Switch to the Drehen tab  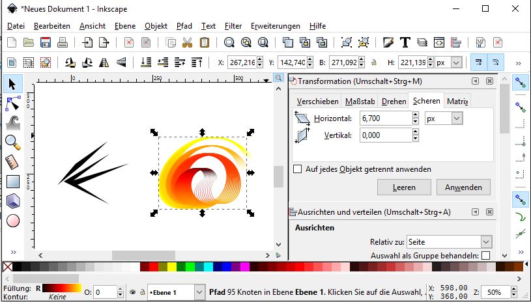394,102
